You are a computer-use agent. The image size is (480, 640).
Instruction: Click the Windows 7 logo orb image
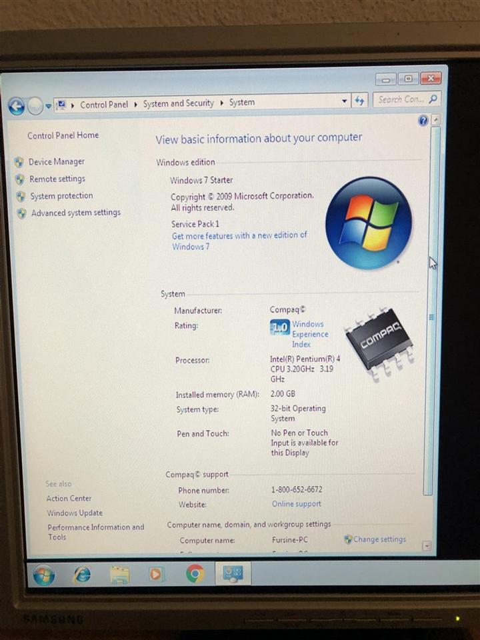coord(369,223)
